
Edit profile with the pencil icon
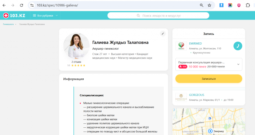pyautogui.click(x=163, y=33)
